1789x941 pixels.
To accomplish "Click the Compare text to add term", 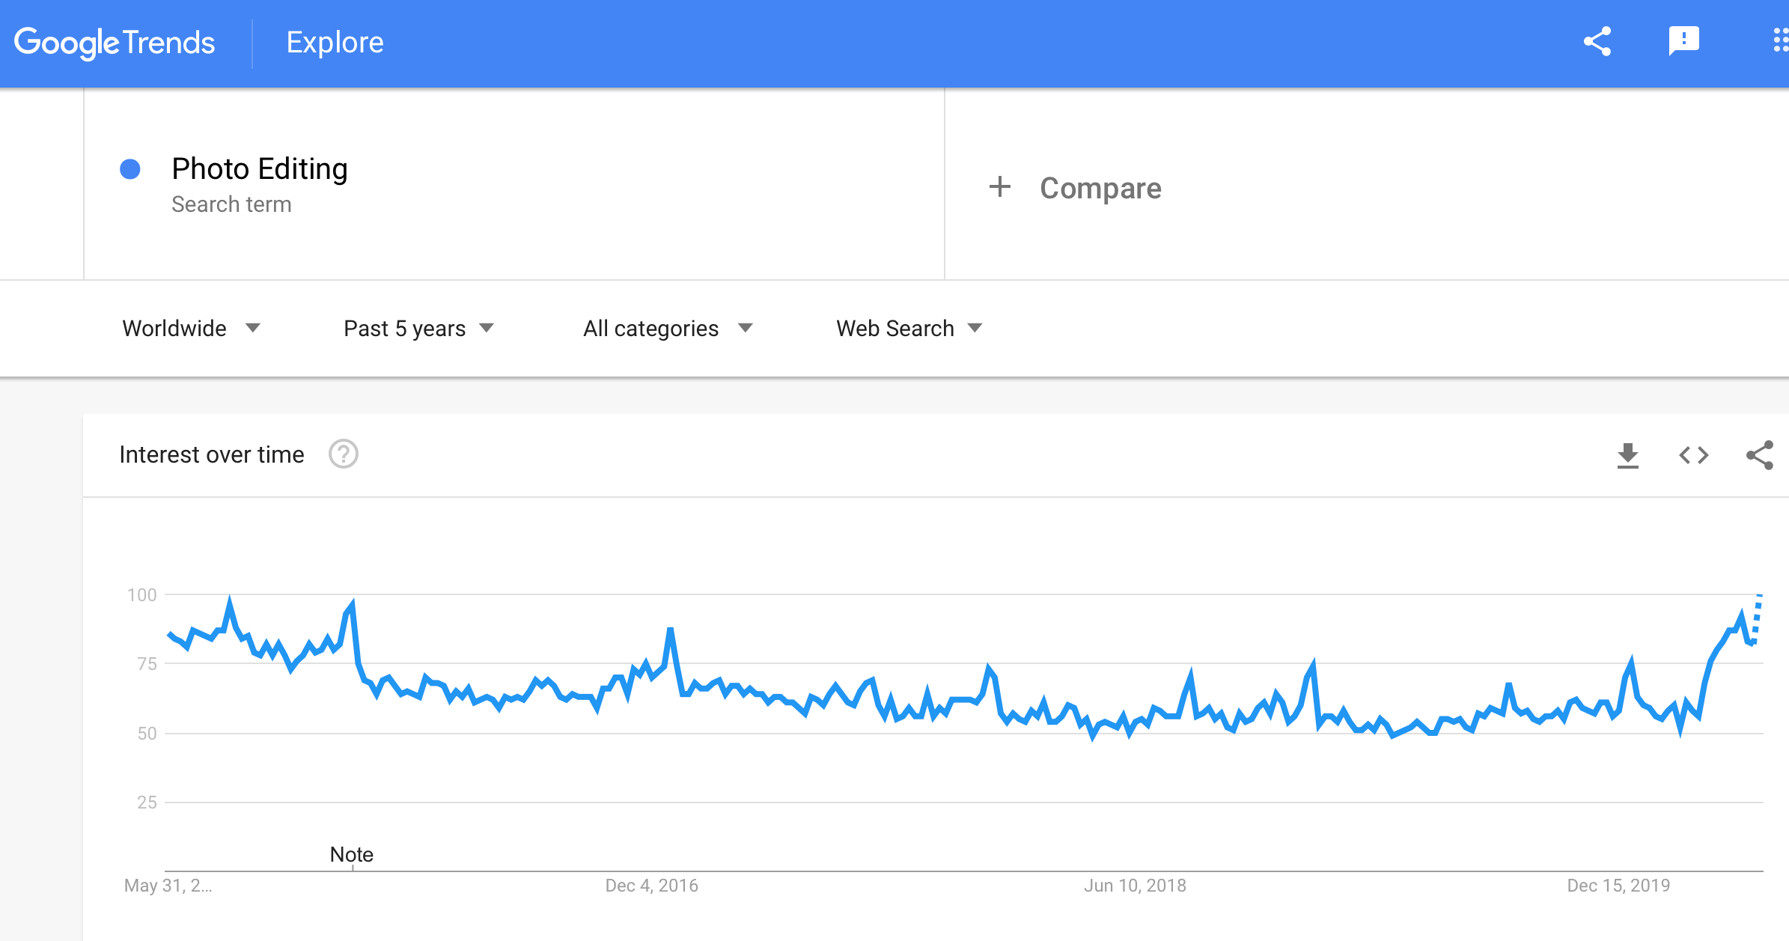I will [x=1100, y=188].
